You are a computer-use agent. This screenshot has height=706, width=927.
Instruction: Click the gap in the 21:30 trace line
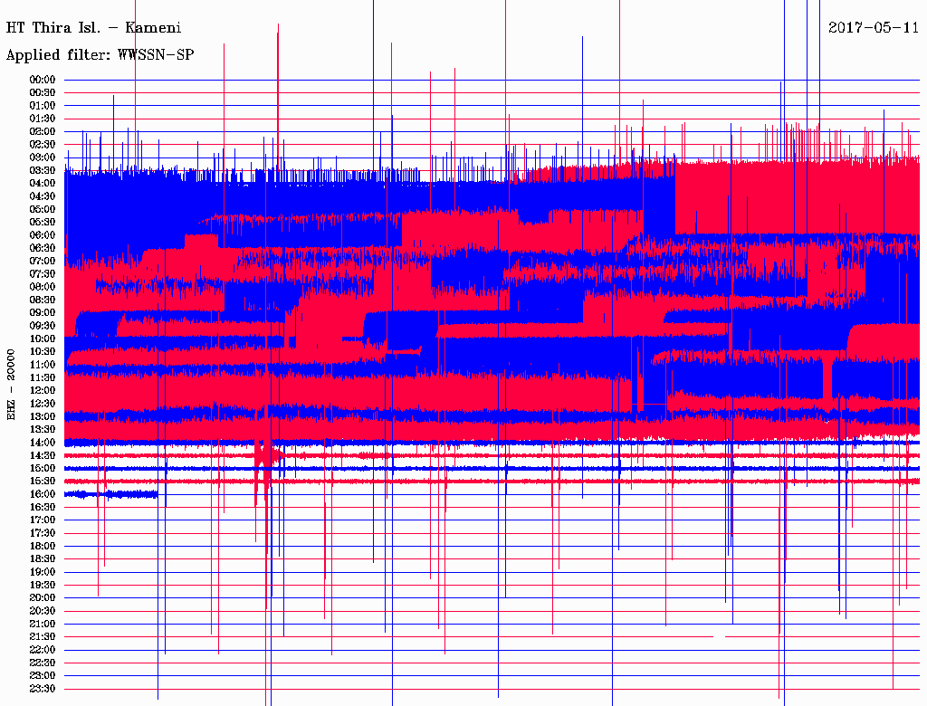point(720,637)
